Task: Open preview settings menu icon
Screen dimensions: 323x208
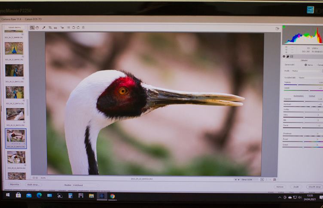Action: tap(274, 180)
